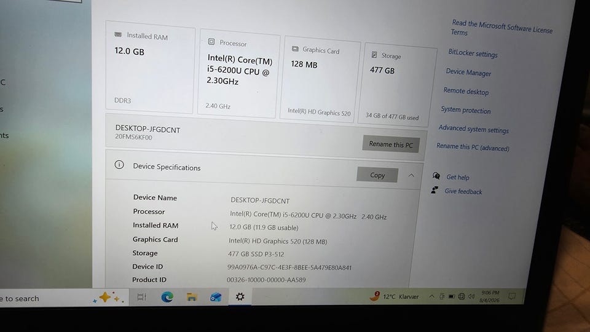Open Advanced system settings link
The width and height of the screenshot is (590, 332).
coord(473,128)
